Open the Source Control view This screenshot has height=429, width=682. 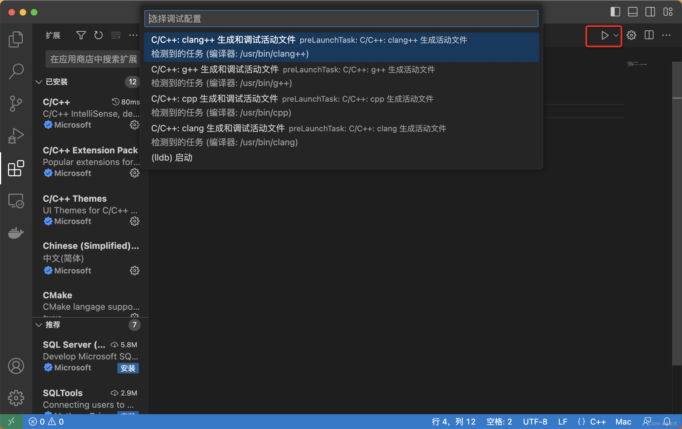tap(16, 103)
